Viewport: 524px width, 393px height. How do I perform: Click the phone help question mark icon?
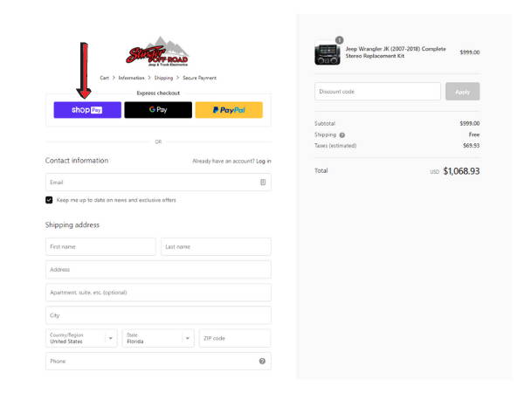pos(262,361)
